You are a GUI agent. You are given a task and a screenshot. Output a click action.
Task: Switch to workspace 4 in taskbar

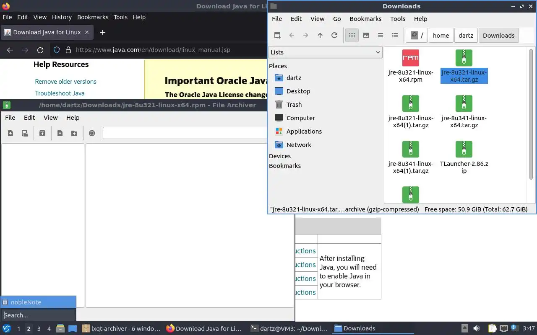(49, 329)
